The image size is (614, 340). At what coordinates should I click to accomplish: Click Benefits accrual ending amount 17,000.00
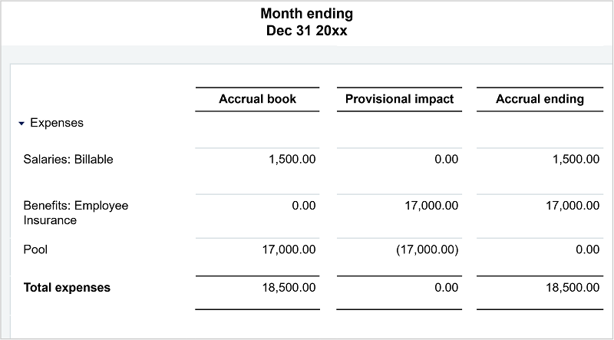coord(570,206)
